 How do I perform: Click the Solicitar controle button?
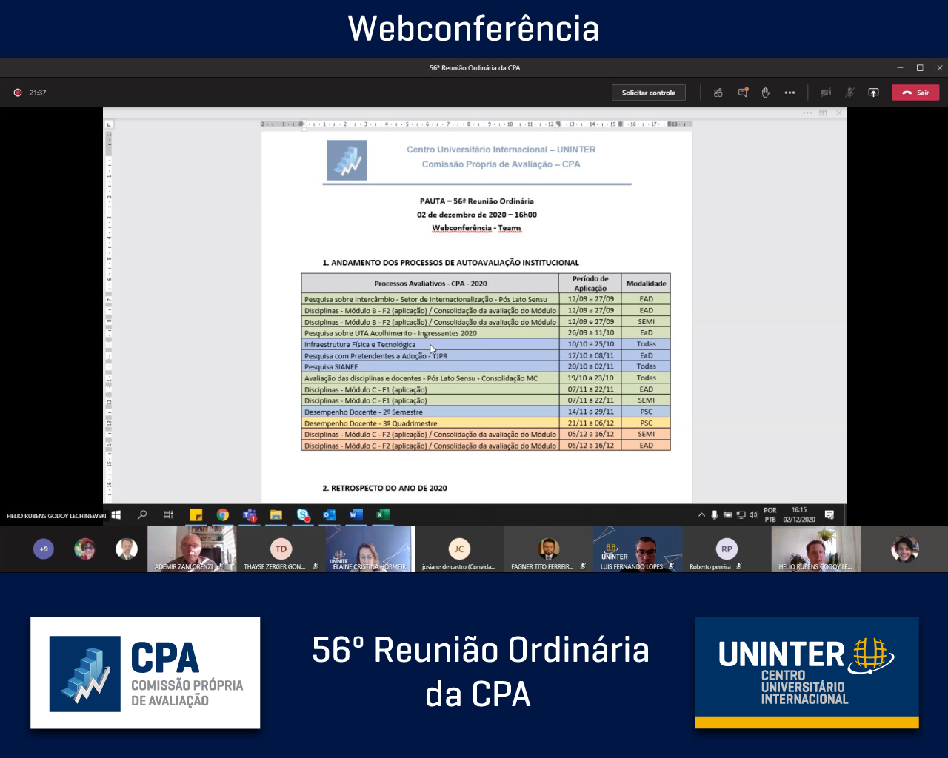point(648,93)
